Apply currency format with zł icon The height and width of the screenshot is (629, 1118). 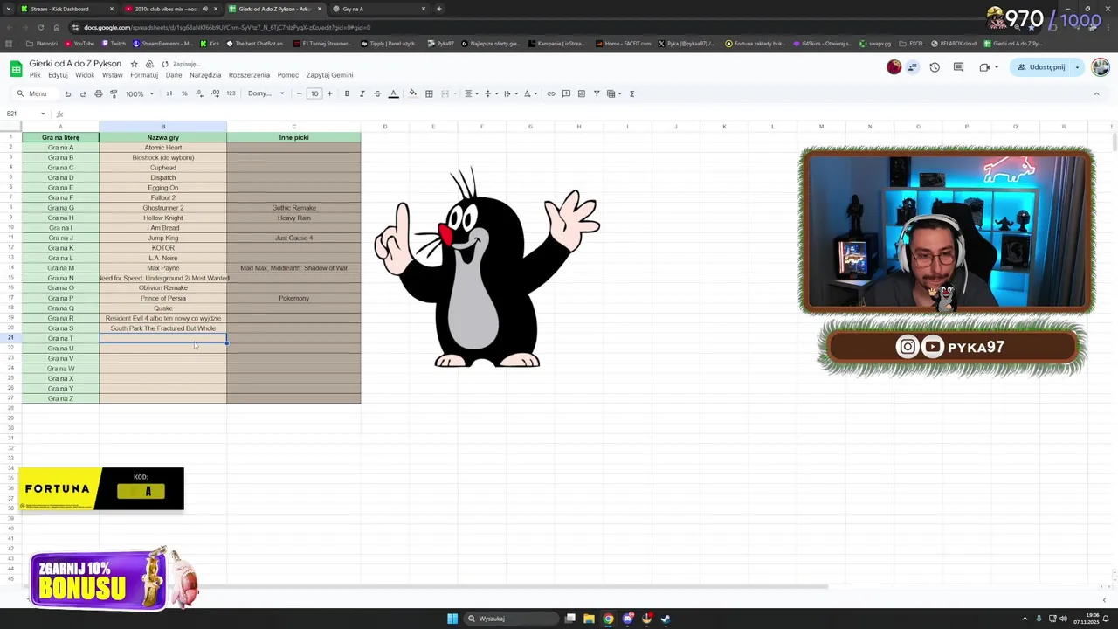pos(169,93)
